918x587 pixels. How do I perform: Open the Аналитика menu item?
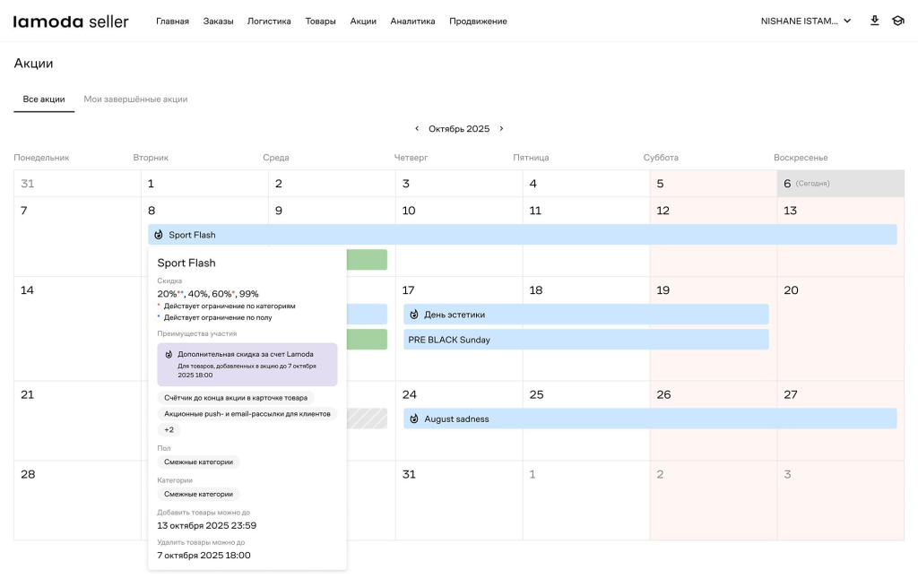point(412,22)
